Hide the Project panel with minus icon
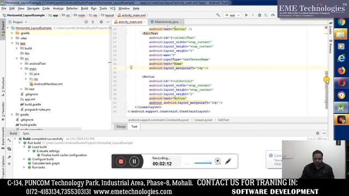The height and width of the screenshot is (196, 349). pyautogui.click(x=108, y=22)
